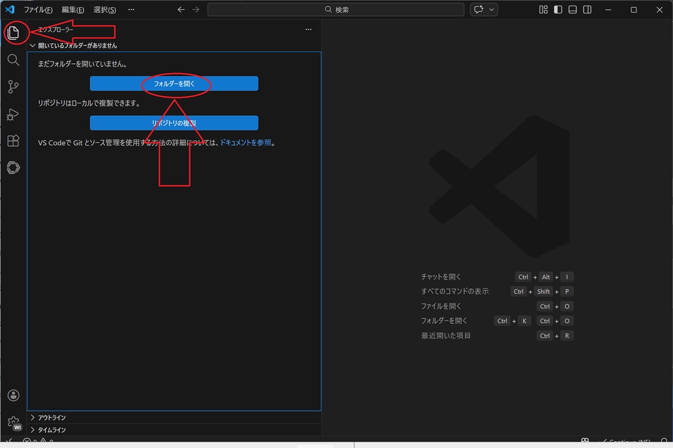
Task: Open the 編集(E) menu
Action: coord(73,10)
